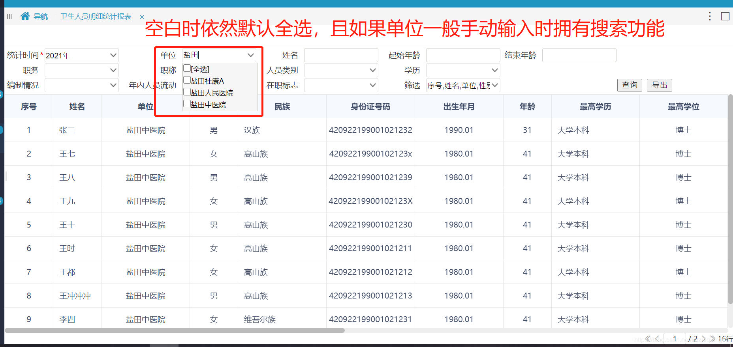733x347 pixels.
Task: Expand the 学历 dropdown
Action: (463, 70)
